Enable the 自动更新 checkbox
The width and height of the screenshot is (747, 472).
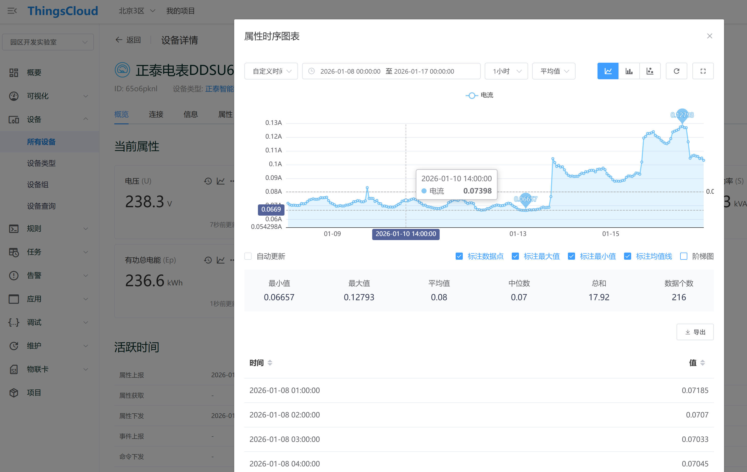tap(248, 256)
